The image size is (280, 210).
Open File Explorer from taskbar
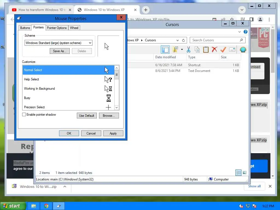coord(34,206)
